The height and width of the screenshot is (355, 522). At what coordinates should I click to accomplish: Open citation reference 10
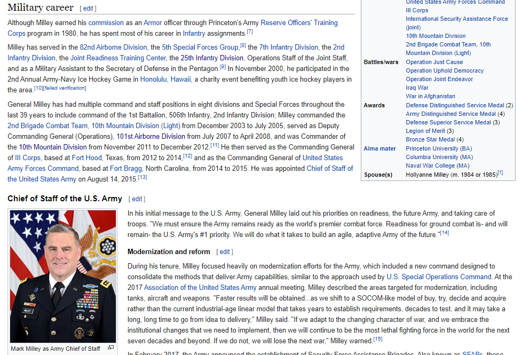coord(38,88)
